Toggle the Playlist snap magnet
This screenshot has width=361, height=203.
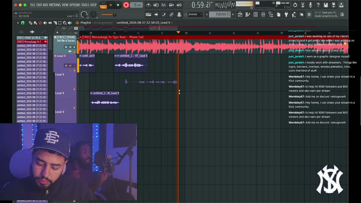tap(23, 23)
